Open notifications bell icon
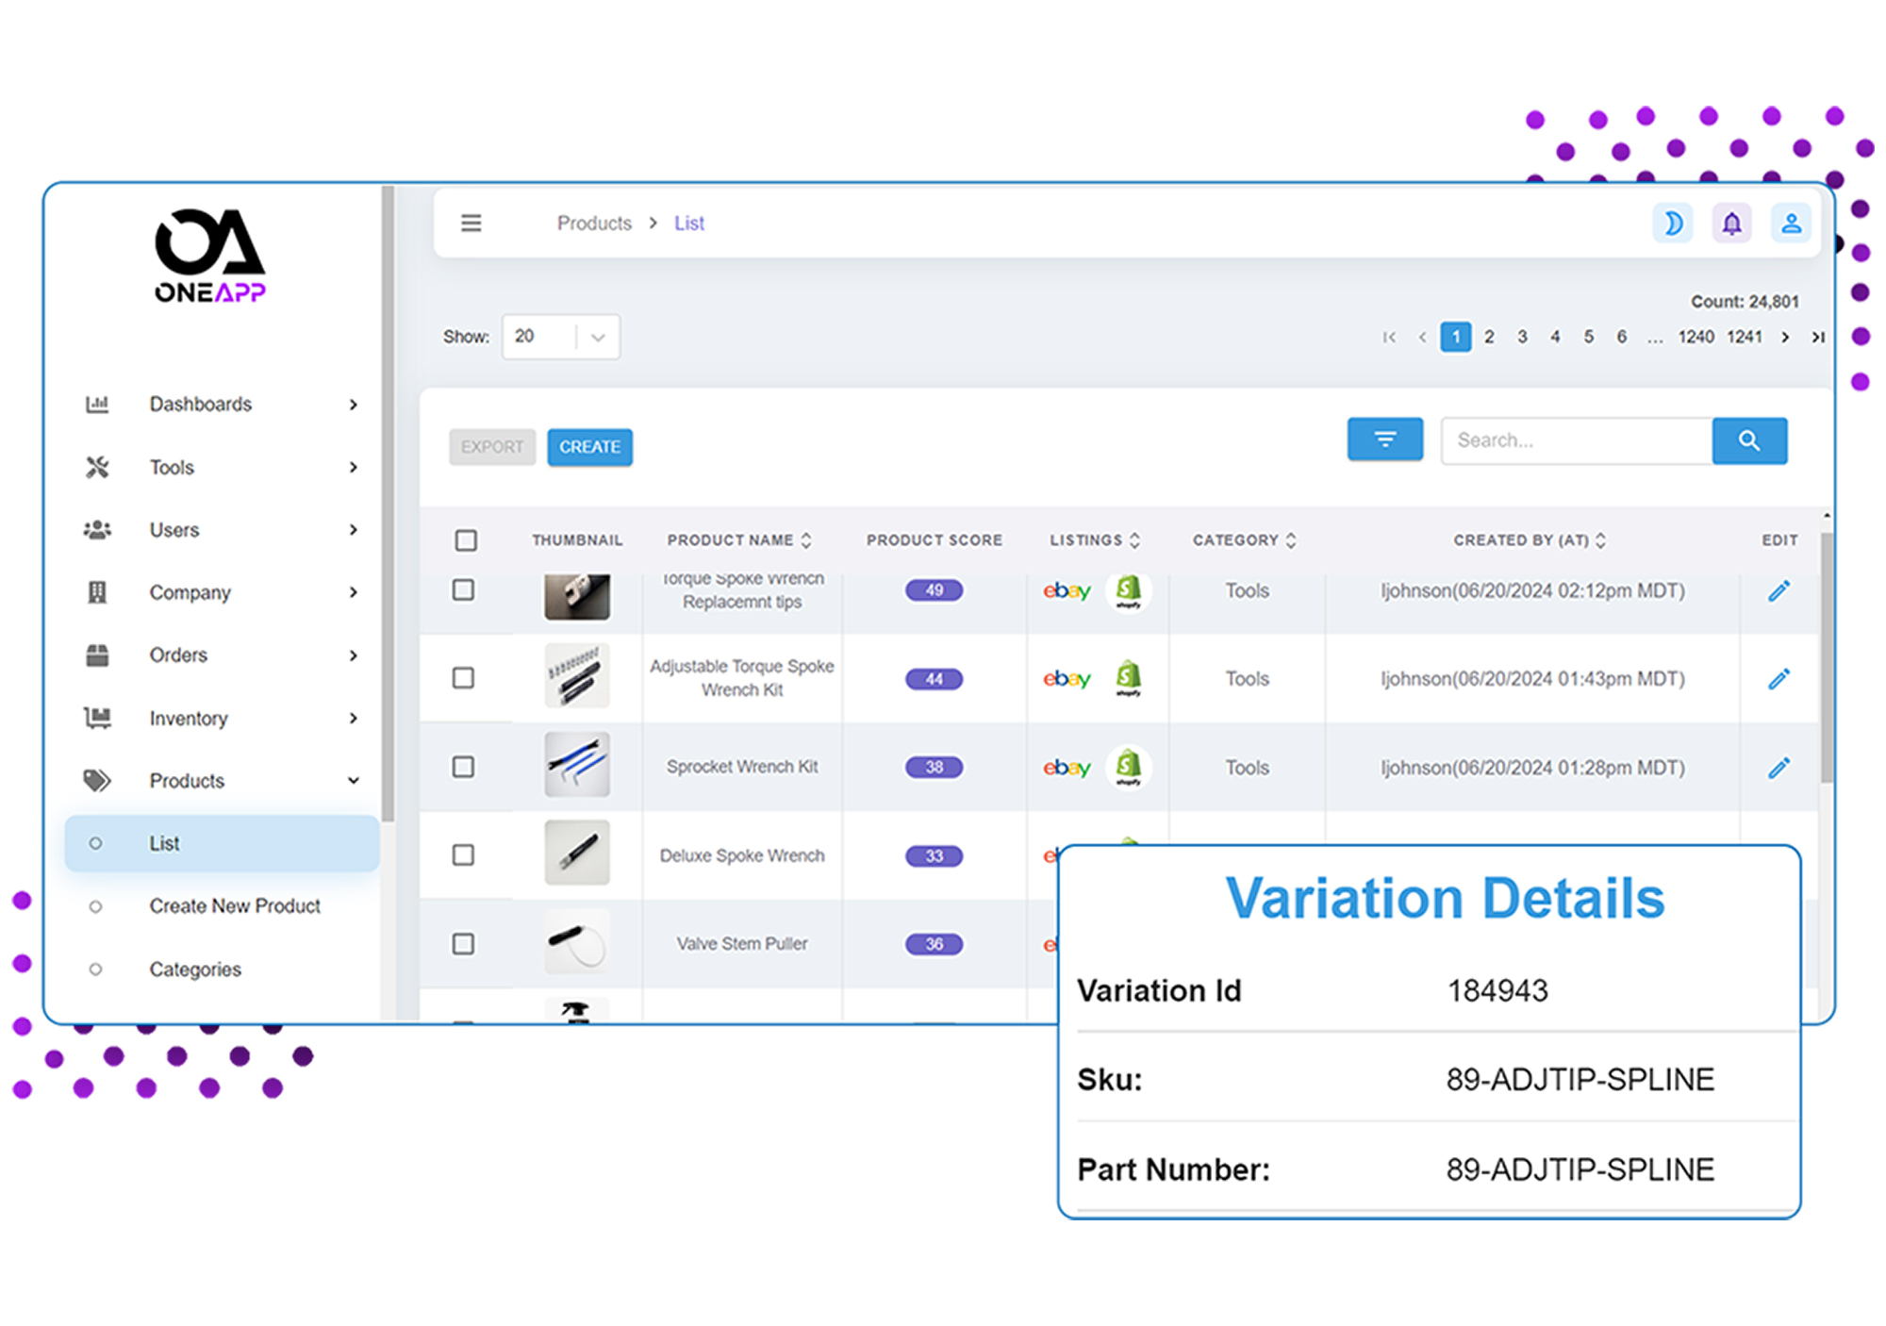 tap(1731, 224)
